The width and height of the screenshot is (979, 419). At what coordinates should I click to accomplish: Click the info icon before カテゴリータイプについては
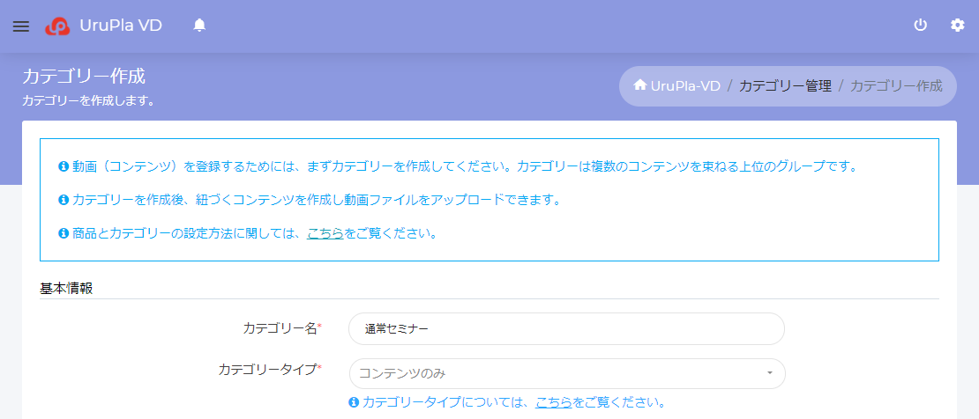pyautogui.click(x=354, y=401)
